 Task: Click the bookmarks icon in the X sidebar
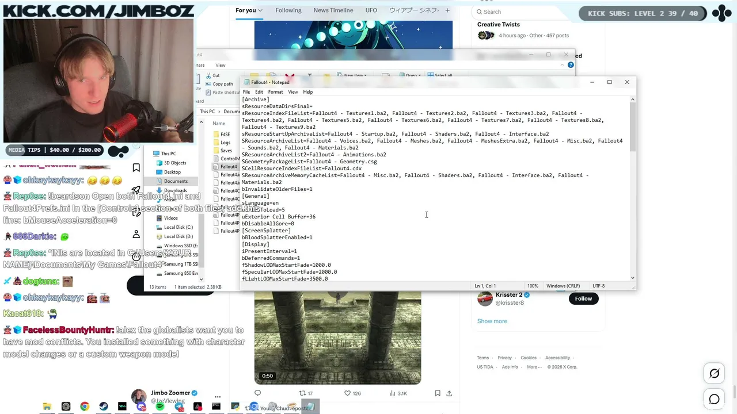136,168
